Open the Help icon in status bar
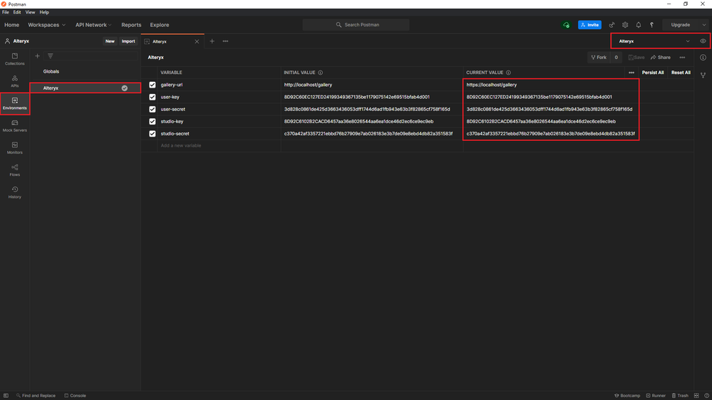This screenshot has width=712, height=400. [706, 396]
